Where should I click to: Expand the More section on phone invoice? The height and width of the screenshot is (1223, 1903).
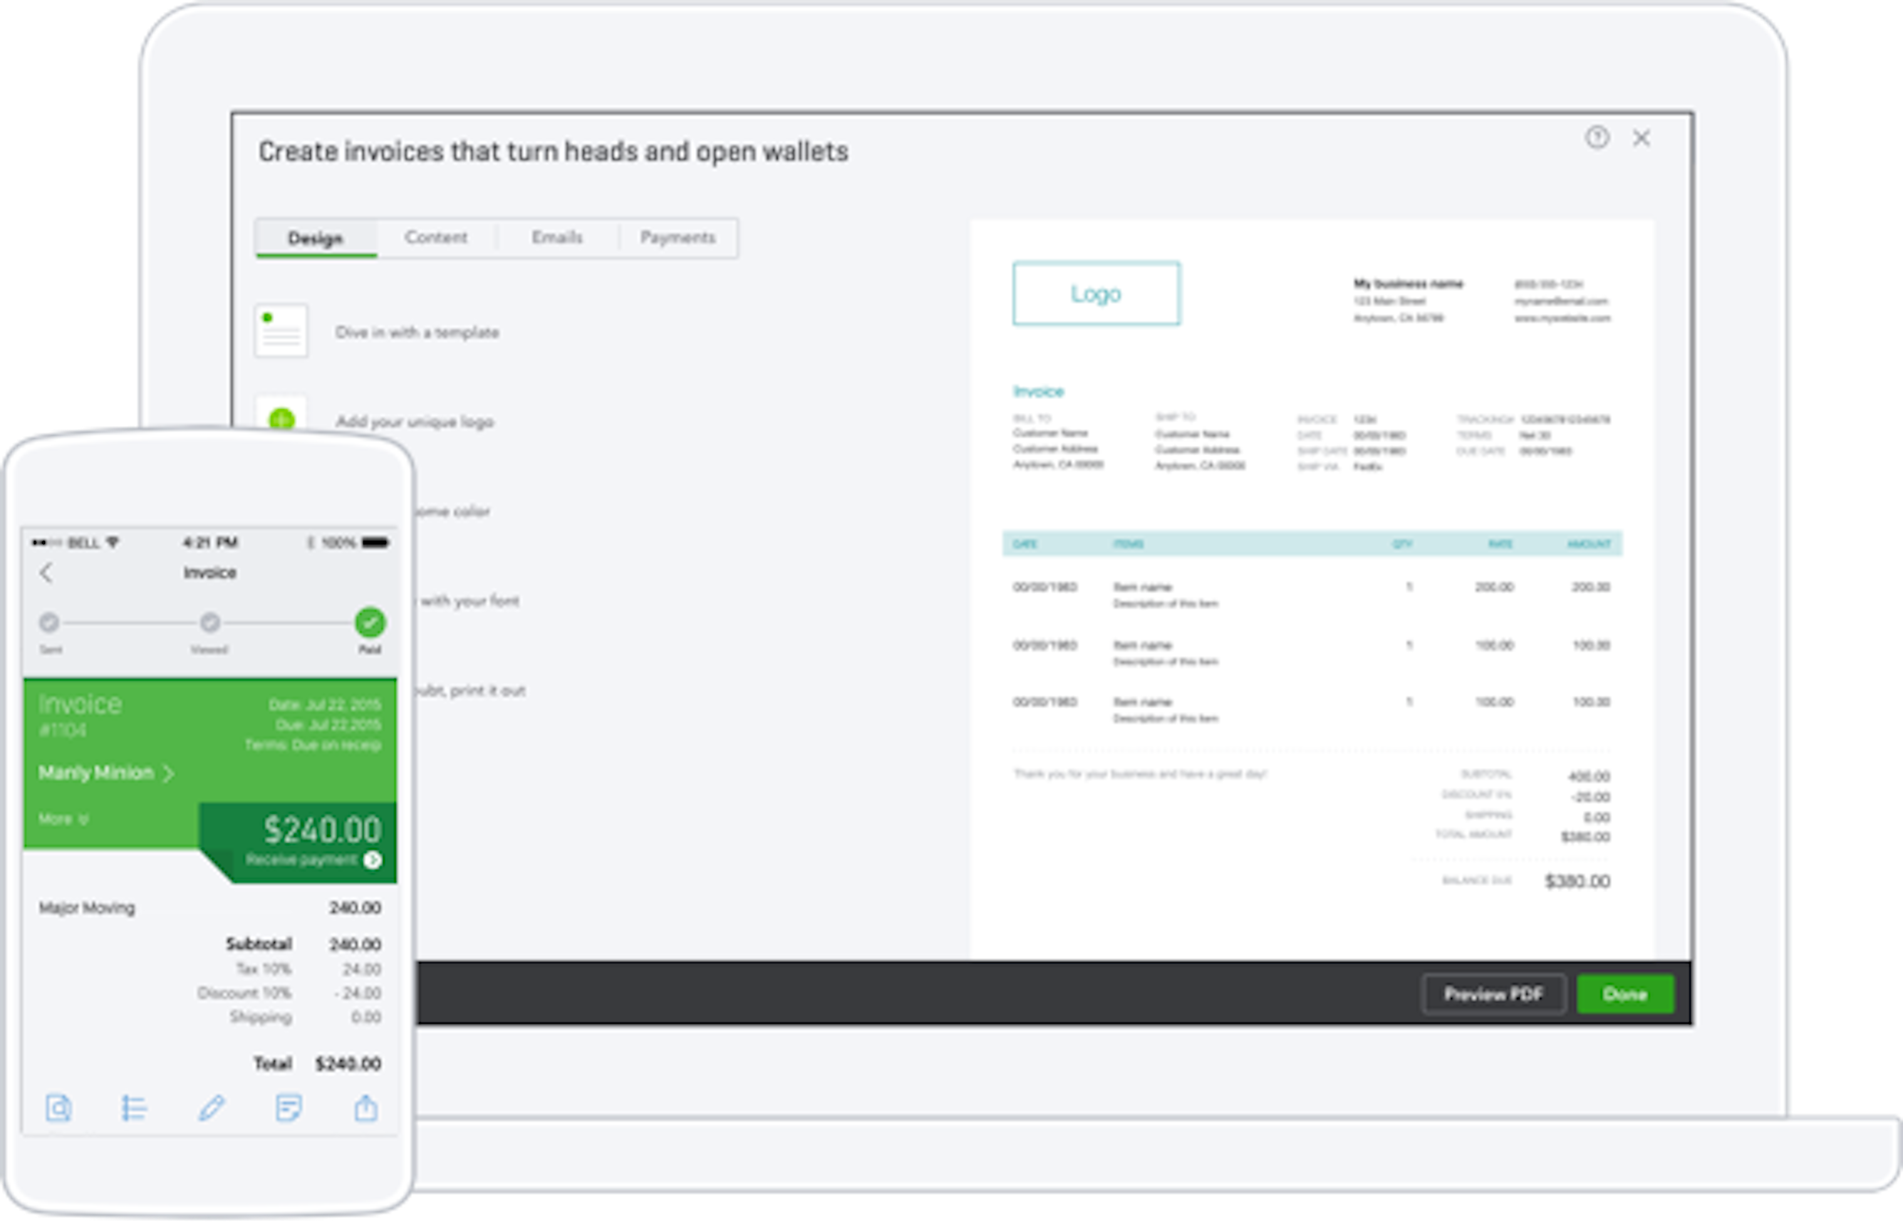click(x=63, y=819)
